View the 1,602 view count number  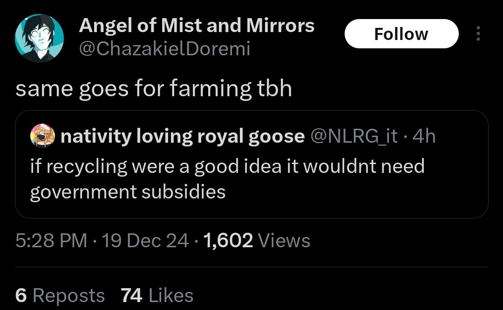tap(229, 240)
